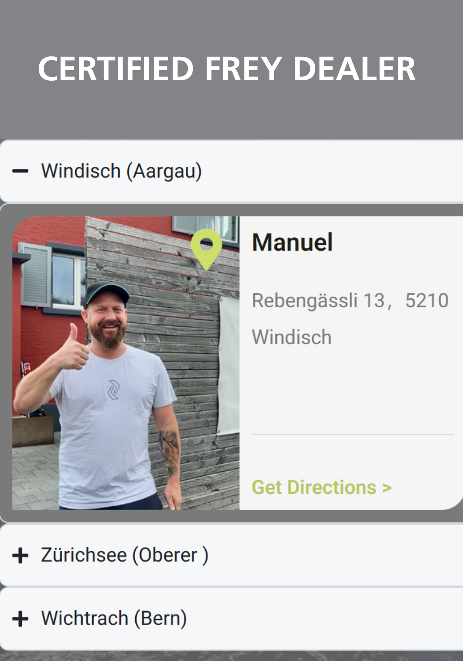Image resolution: width=463 pixels, height=661 pixels.
Task: Click the 5210 postal code
Action: pyautogui.click(x=427, y=300)
